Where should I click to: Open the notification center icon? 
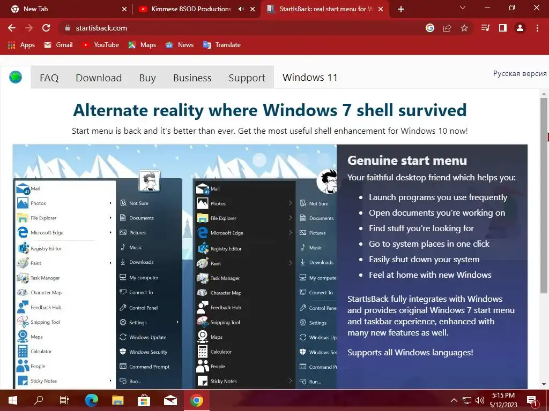(x=532, y=401)
